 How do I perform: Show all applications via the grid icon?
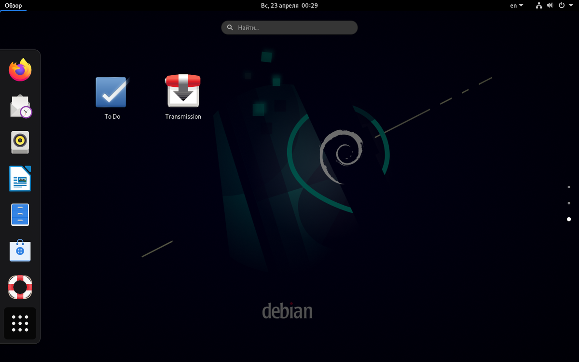(x=20, y=323)
